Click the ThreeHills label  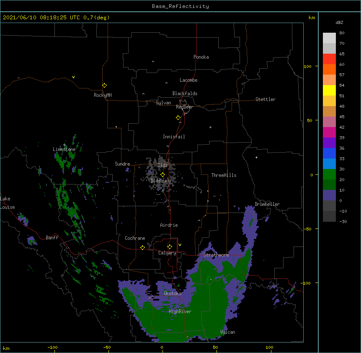224,175
